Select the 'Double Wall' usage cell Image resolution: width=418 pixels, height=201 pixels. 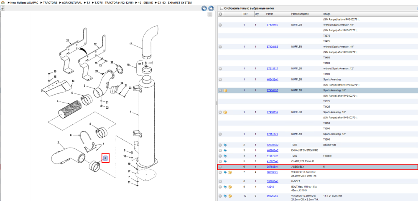pos(329,145)
